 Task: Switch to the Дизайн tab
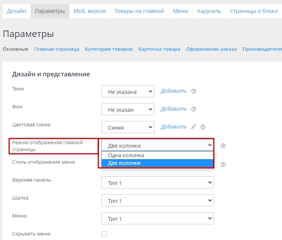click(16, 11)
